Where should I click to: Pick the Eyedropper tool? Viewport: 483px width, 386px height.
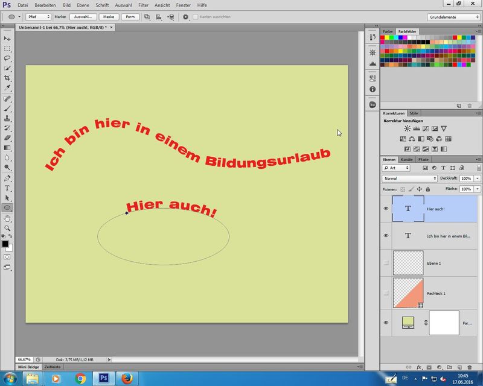[x=7, y=88]
